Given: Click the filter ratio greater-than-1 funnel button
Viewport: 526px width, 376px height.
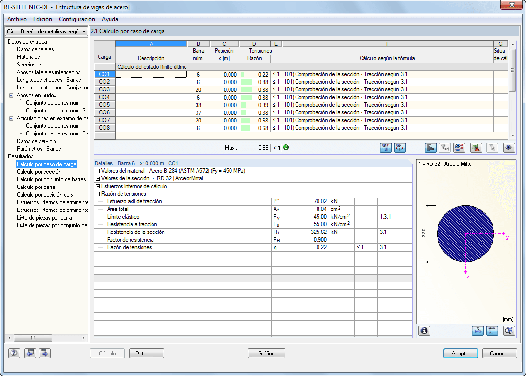Looking at the screenshot, I should tap(445, 148).
